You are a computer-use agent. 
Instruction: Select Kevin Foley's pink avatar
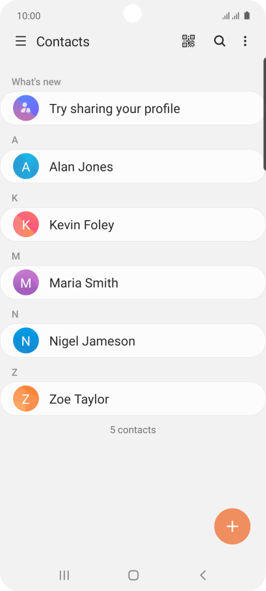(26, 224)
